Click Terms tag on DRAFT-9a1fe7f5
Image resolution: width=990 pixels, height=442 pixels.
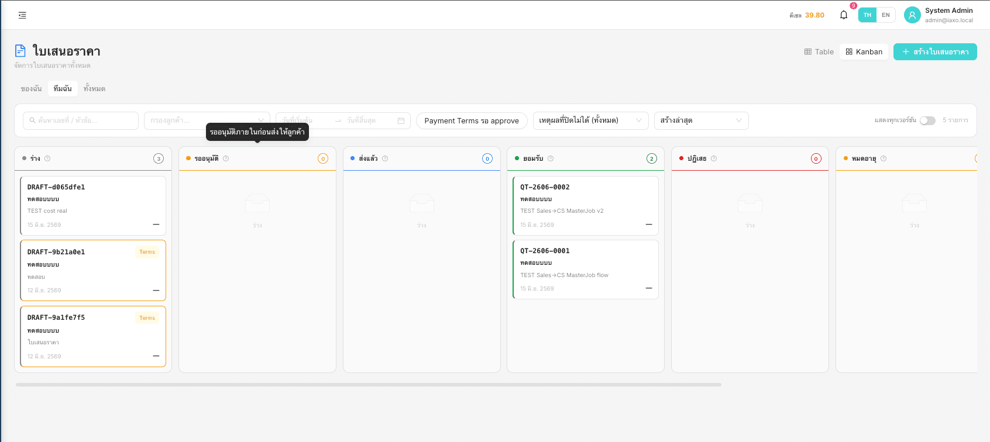point(147,318)
